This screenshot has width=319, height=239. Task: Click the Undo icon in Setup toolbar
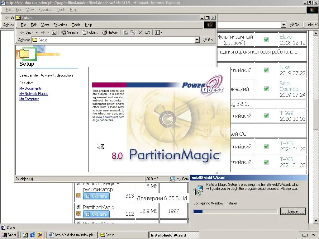pyautogui.click(x=148, y=32)
